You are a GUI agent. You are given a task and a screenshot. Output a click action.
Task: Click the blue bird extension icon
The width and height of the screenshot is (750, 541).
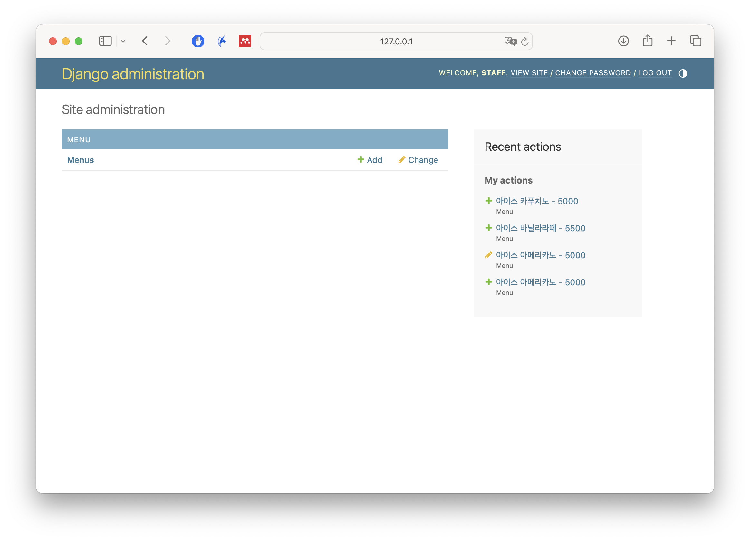[x=222, y=41]
